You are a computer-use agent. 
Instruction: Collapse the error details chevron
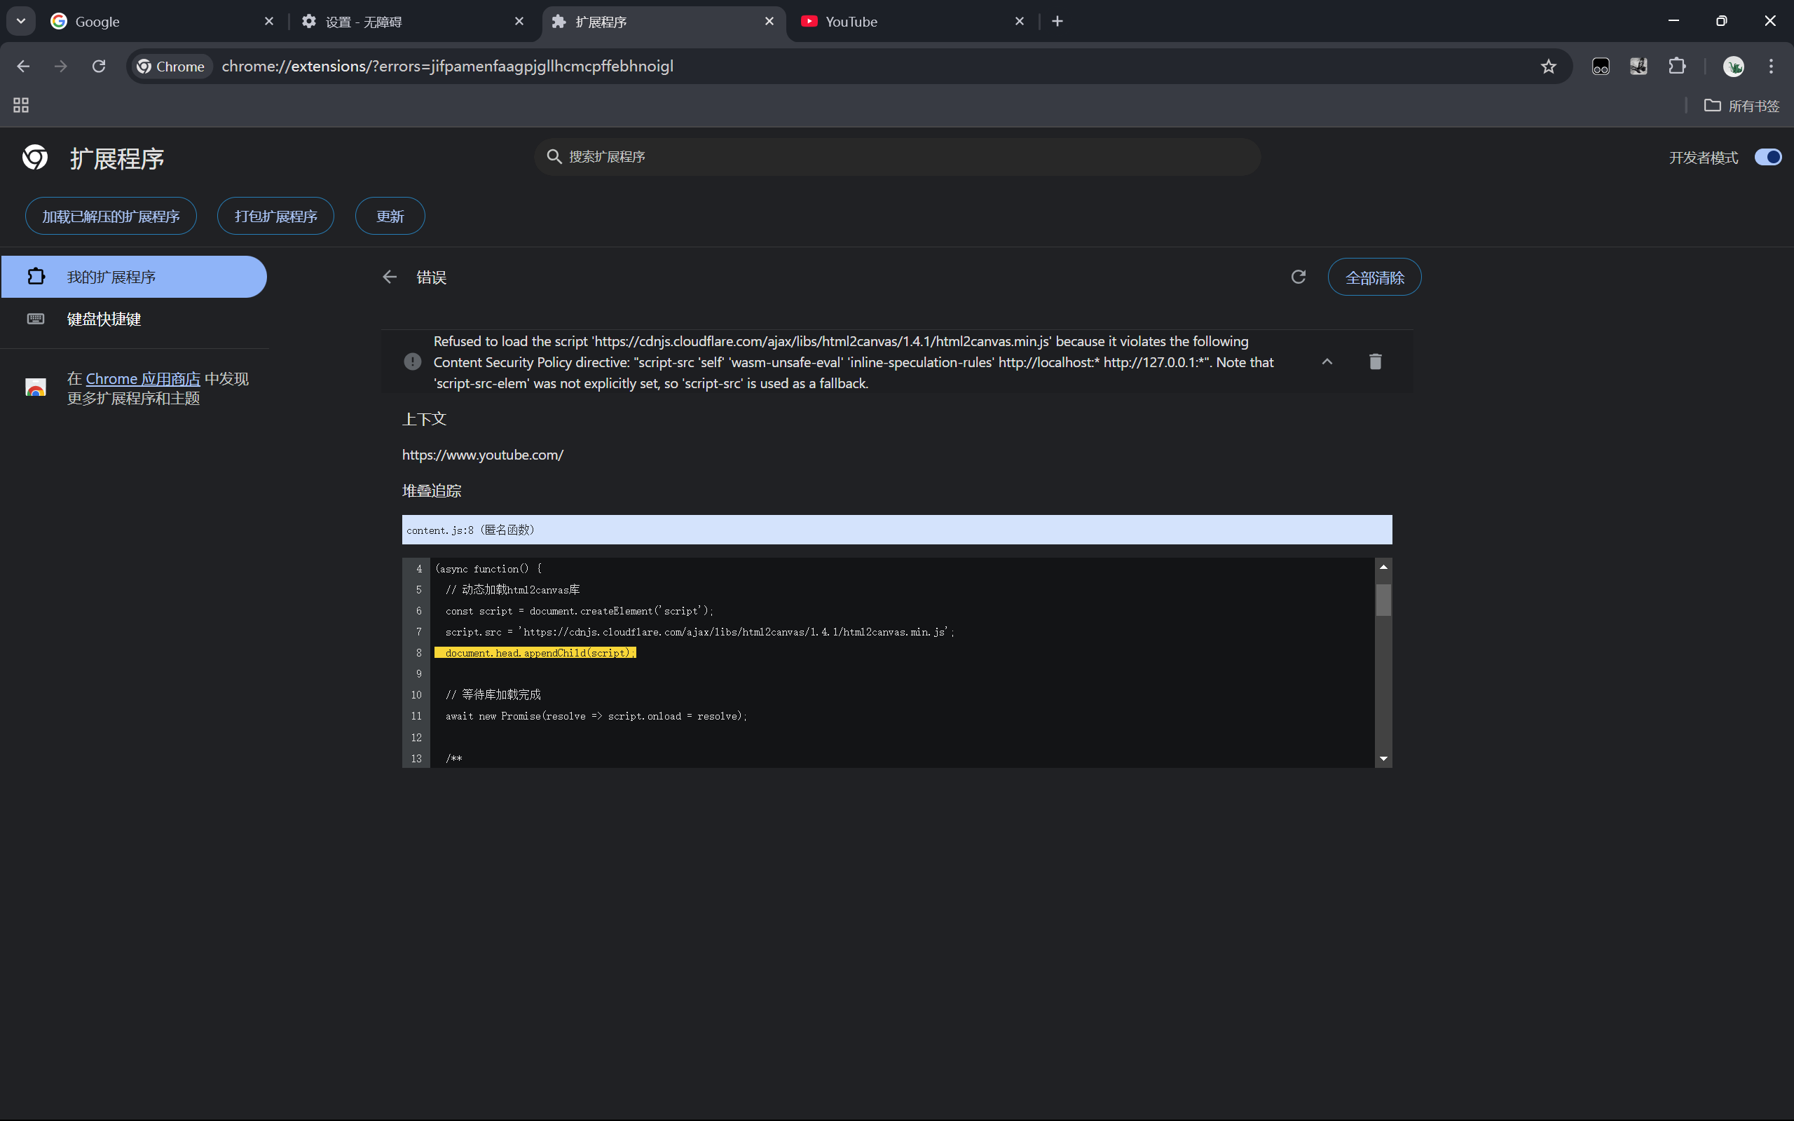[x=1327, y=361]
